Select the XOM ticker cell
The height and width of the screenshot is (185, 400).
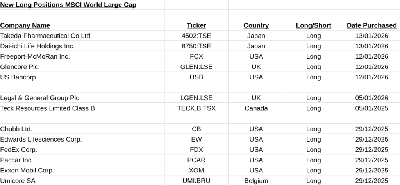196,171
